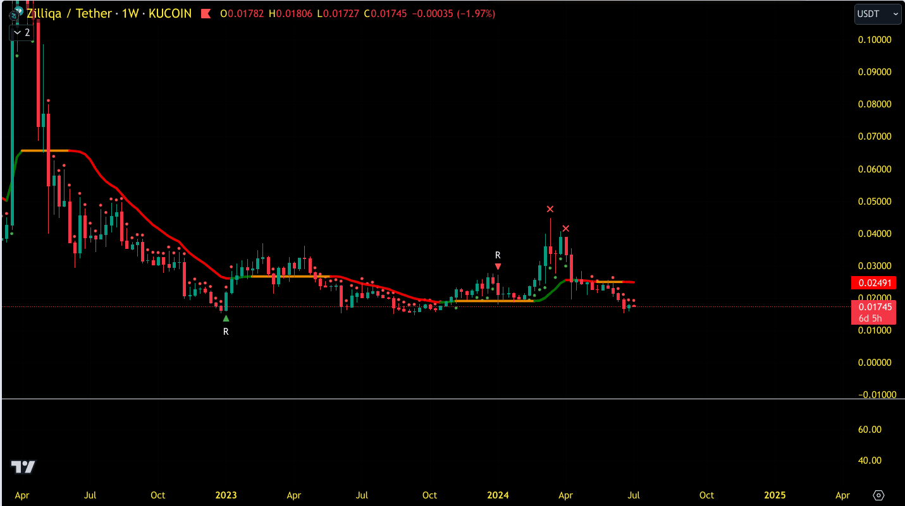The width and height of the screenshot is (905, 506).
Task: Select the highest red X marker at 2024 peak
Action: (550, 209)
